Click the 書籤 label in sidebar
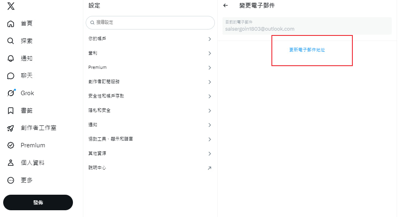401x217 pixels. click(x=27, y=111)
